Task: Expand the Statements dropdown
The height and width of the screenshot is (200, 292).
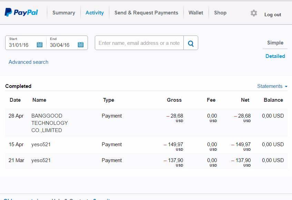Action: click(x=272, y=86)
